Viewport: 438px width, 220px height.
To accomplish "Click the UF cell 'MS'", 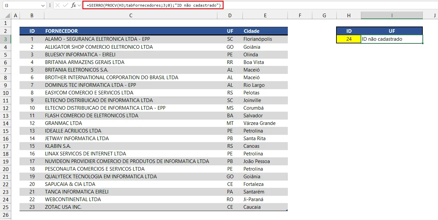I will (230, 108).
